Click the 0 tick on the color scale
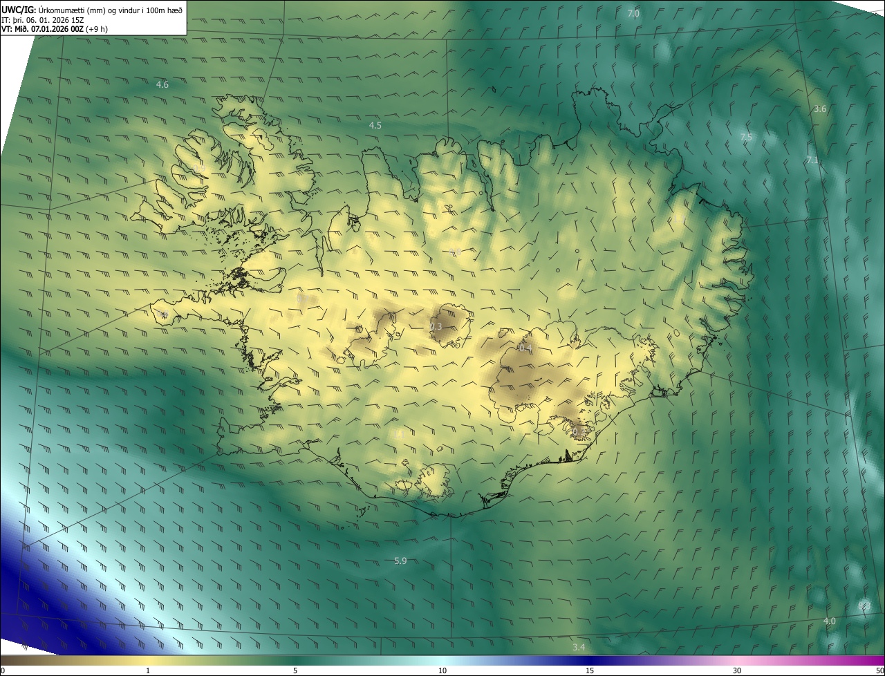 click(x=3, y=670)
